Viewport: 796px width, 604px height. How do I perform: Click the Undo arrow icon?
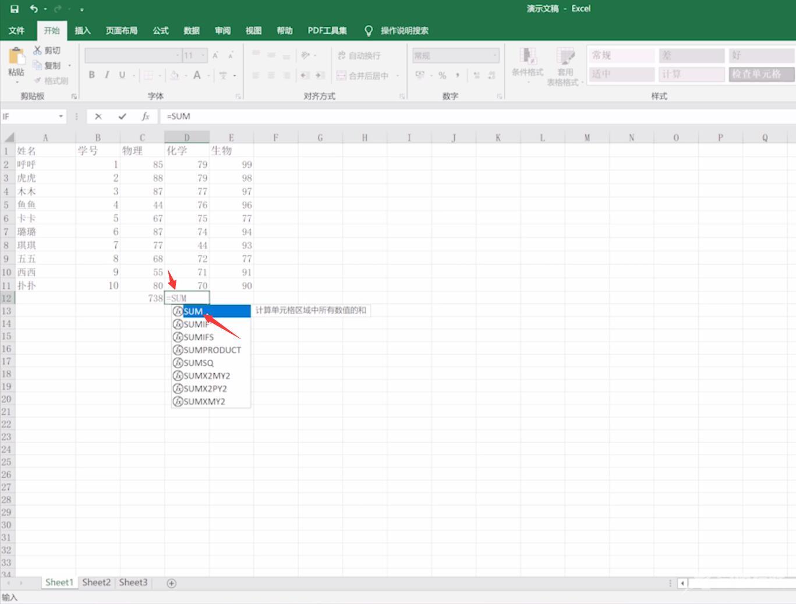(34, 9)
